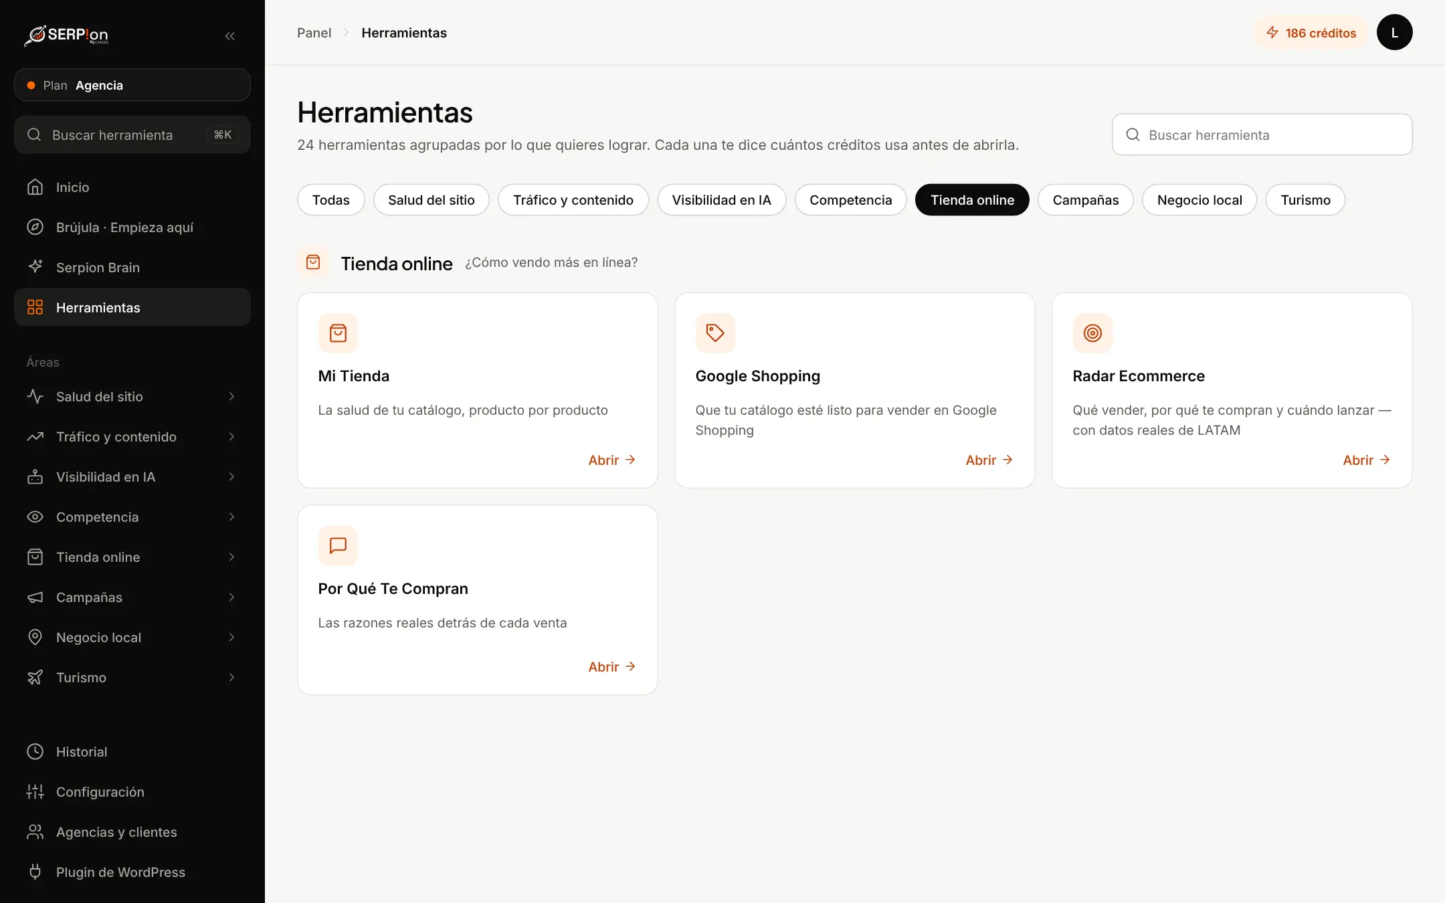Select the Campañas filter tab
Image resolution: width=1445 pixels, height=903 pixels.
point(1085,200)
